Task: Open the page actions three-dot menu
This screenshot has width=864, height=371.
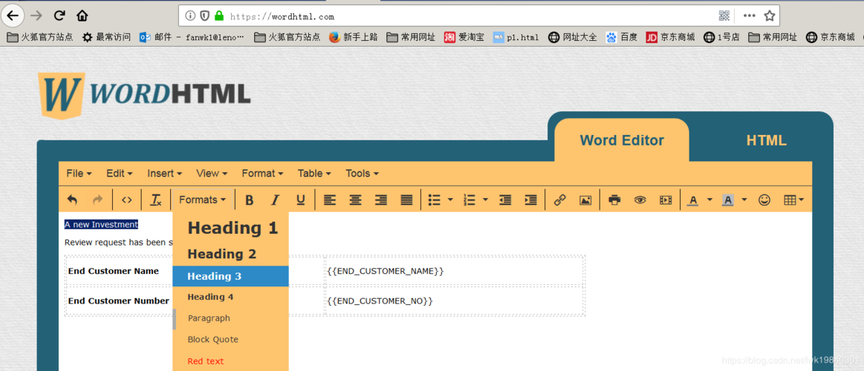Action: 749,16
